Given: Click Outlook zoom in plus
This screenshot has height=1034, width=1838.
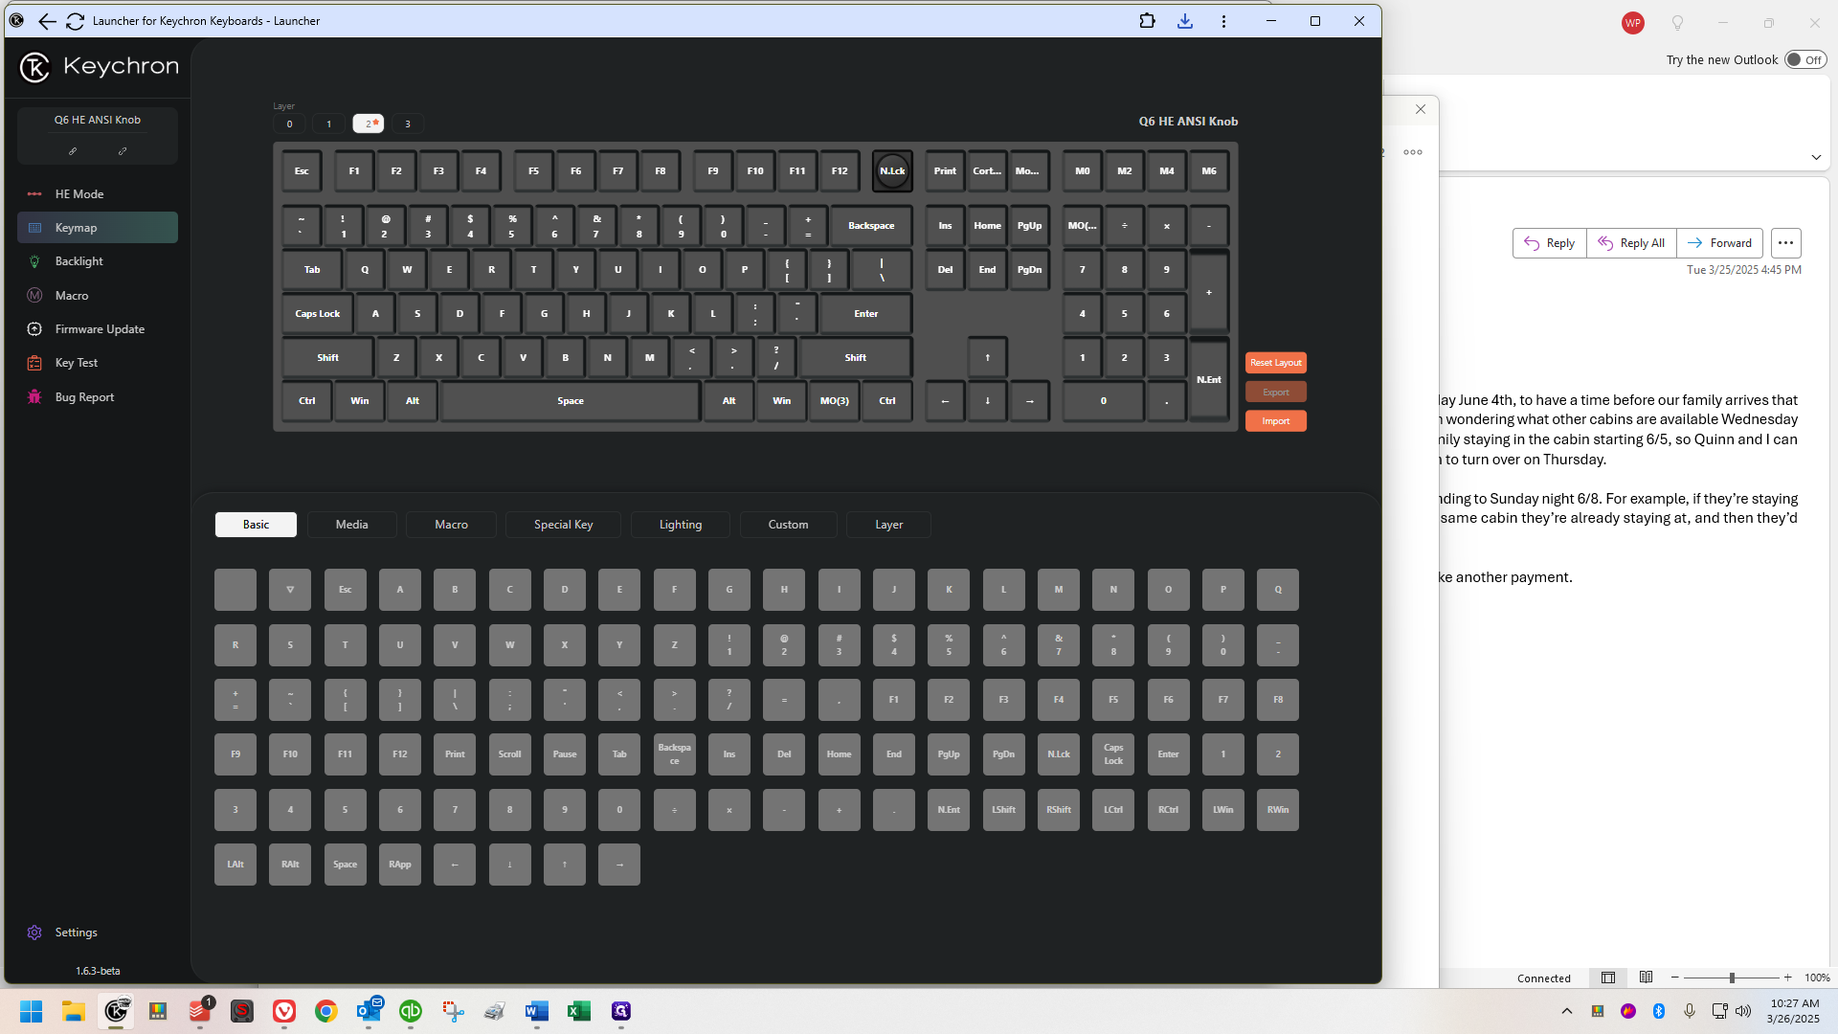Looking at the screenshot, I should (1787, 978).
